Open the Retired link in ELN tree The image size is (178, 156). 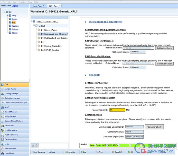coord(15,33)
